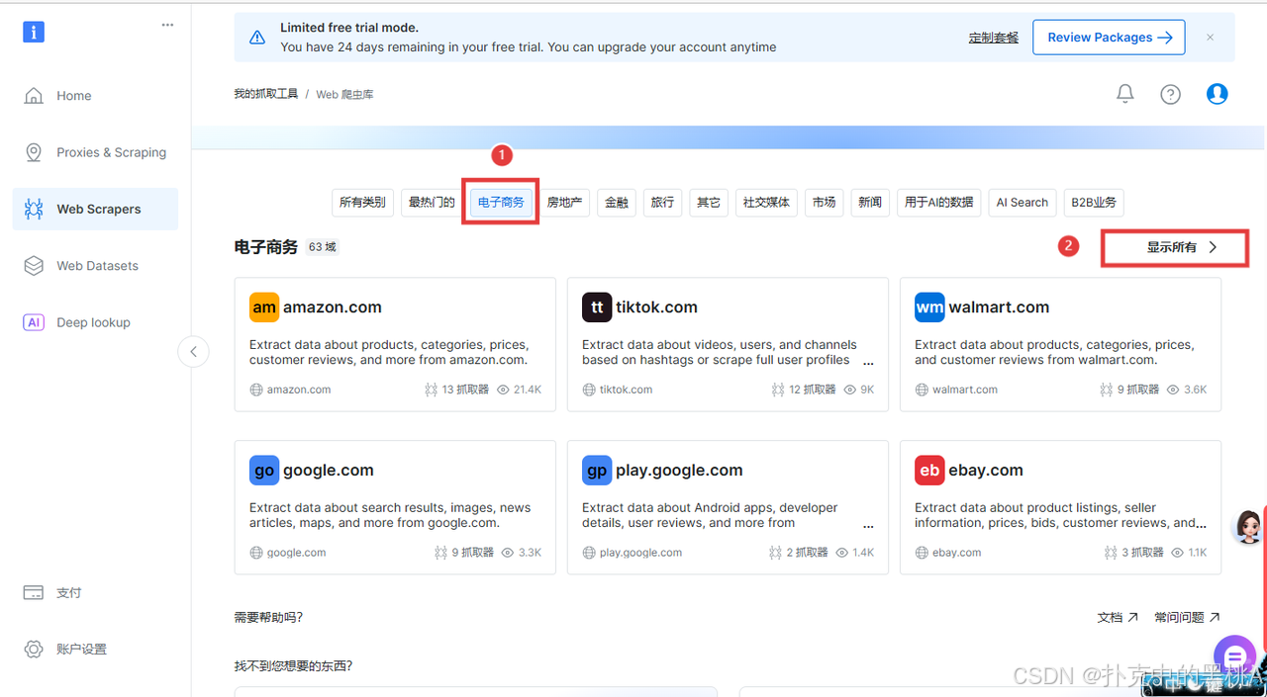Select the 其它 category tab

pyautogui.click(x=709, y=203)
